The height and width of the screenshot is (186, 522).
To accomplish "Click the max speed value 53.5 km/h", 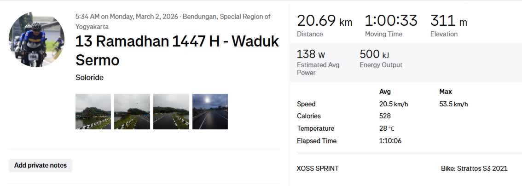I will coord(453,104).
